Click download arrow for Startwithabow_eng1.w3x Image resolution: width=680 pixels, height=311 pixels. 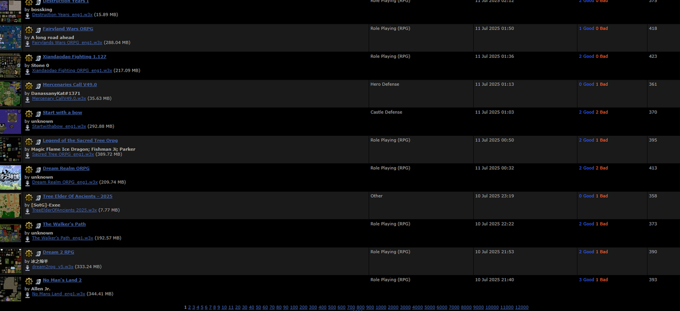point(28,127)
